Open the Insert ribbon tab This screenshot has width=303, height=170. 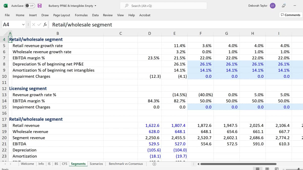click(33, 15)
